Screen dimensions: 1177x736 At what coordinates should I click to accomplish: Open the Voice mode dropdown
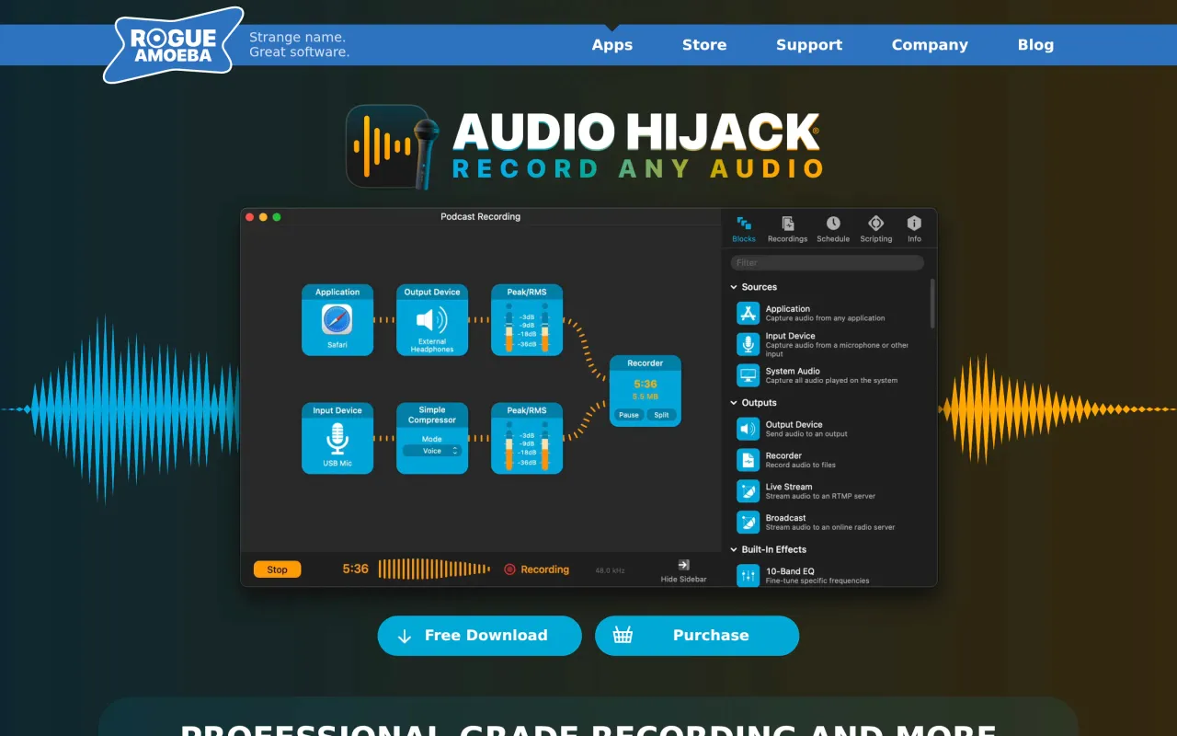431,451
